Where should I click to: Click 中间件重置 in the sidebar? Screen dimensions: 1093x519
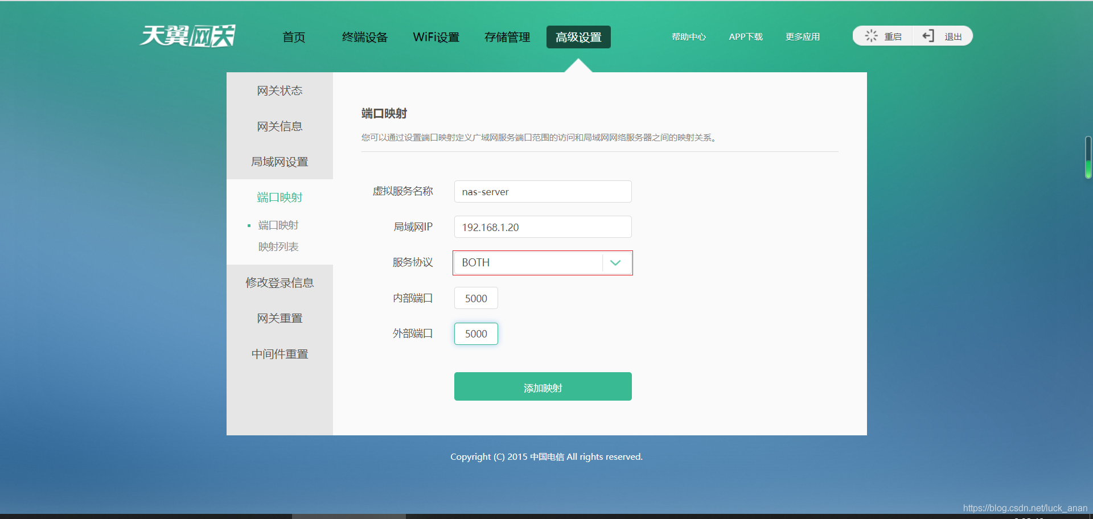coord(280,353)
